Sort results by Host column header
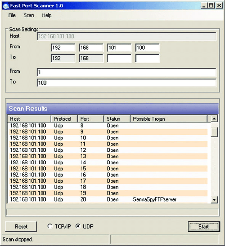 tap(29, 119)
